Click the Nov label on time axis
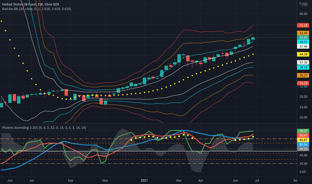The width and height of the screenshot is (312, 184). [105, 180]
